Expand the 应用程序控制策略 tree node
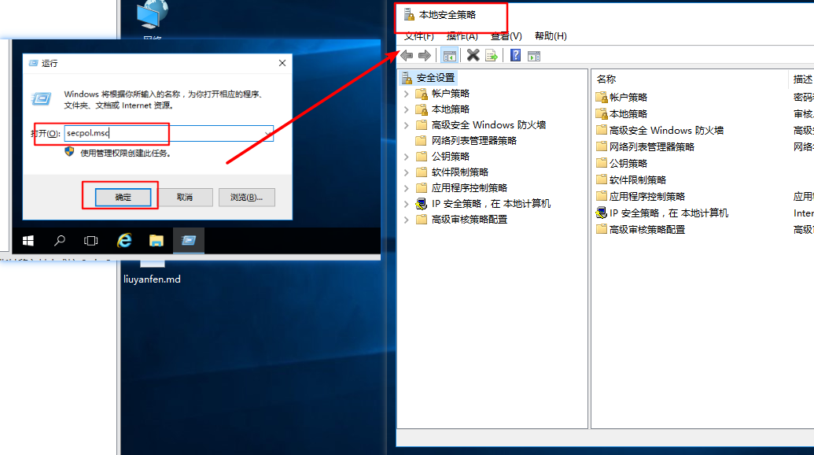Screen dimensions: 814x455 click(x=407, y=188)
